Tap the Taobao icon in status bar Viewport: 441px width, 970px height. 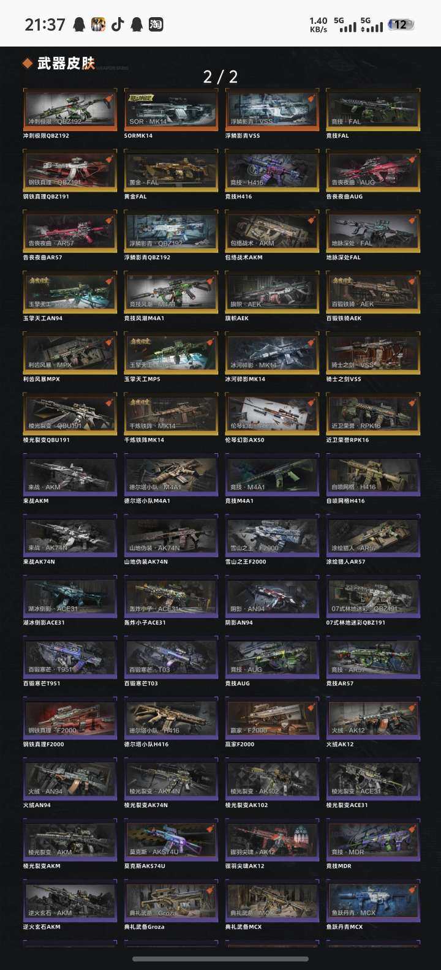156,24
